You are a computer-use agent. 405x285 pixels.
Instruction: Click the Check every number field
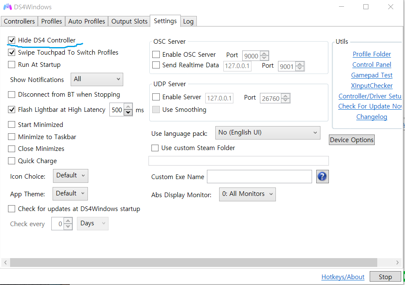pos(58,224)
